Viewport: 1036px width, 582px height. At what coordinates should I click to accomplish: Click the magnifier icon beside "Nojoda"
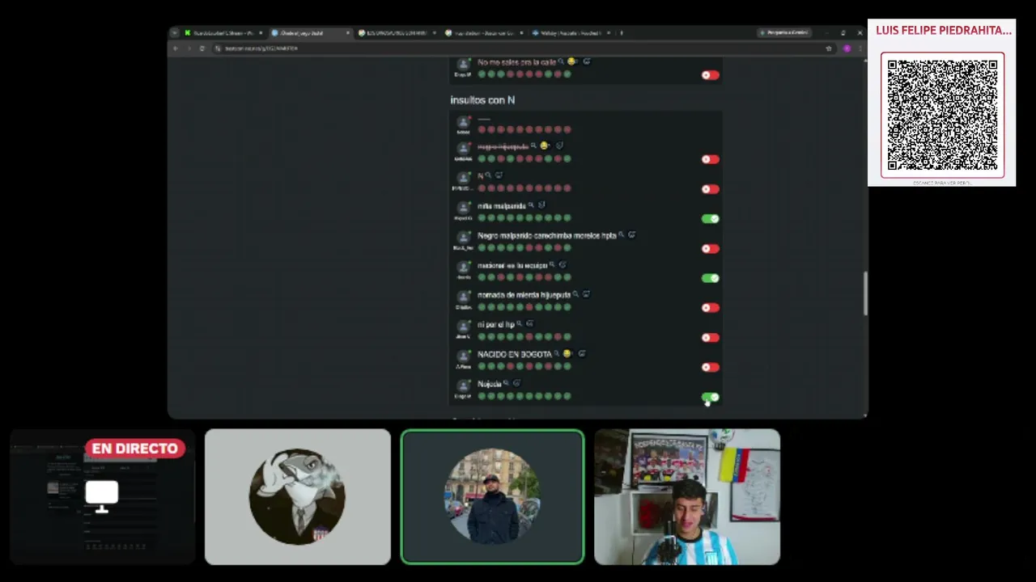507,383
